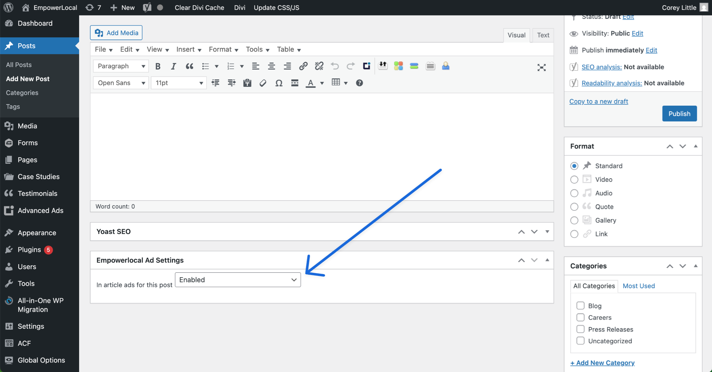Open the Insert menu in editor
Viewport: 712px width, 372px height.
point(188,49)
